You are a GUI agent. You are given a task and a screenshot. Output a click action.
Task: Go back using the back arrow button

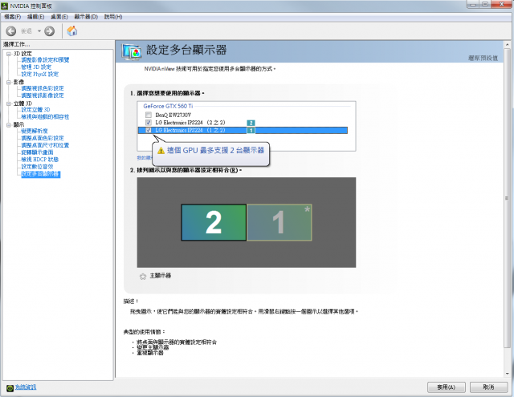(11, 31)
